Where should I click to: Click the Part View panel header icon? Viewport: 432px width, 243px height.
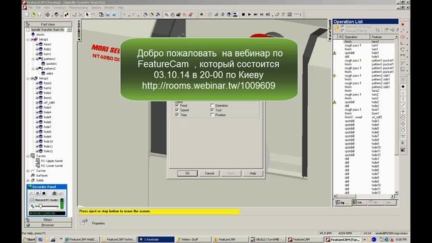point(28,24)
